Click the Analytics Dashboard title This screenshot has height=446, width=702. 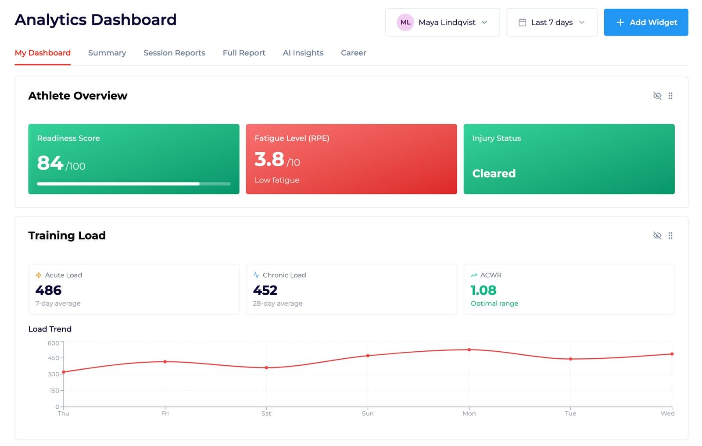96,20
